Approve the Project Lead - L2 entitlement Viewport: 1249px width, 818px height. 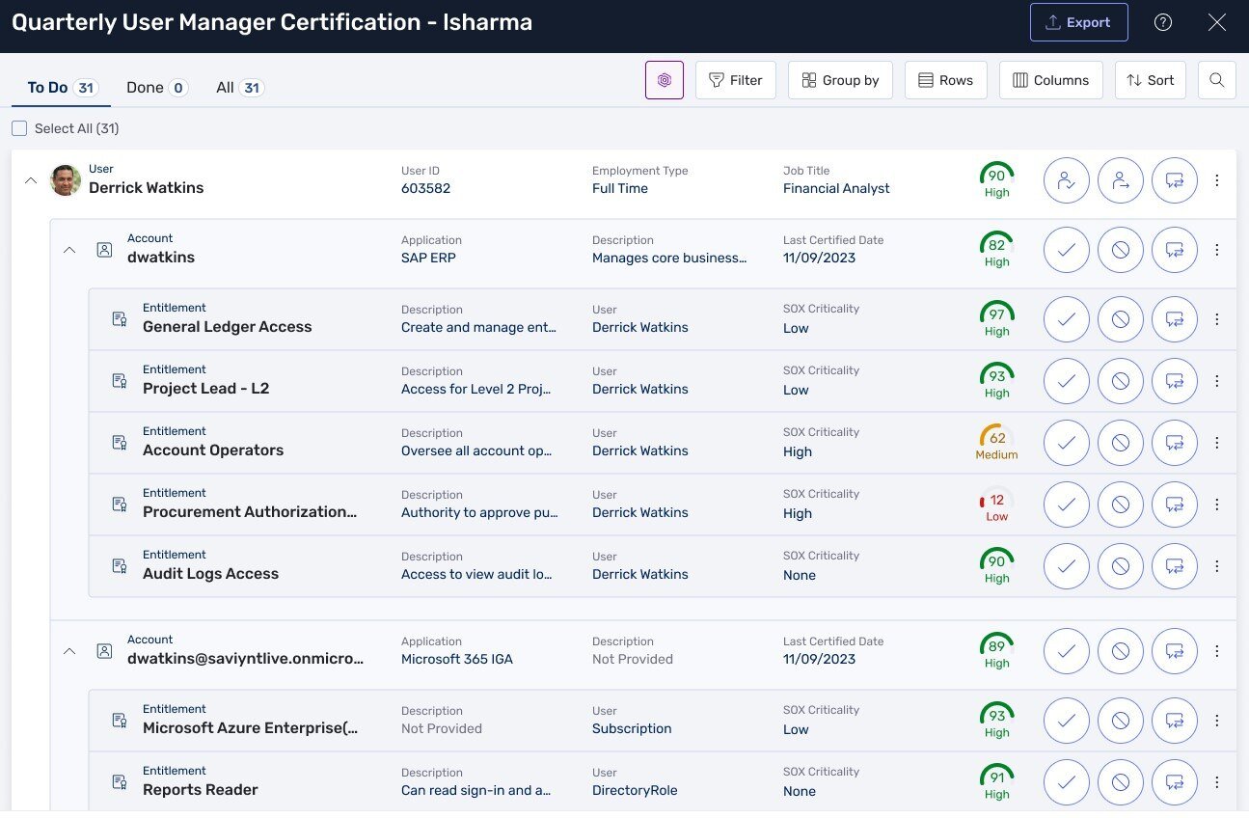pyautogui.click(x=1067, y=380)
